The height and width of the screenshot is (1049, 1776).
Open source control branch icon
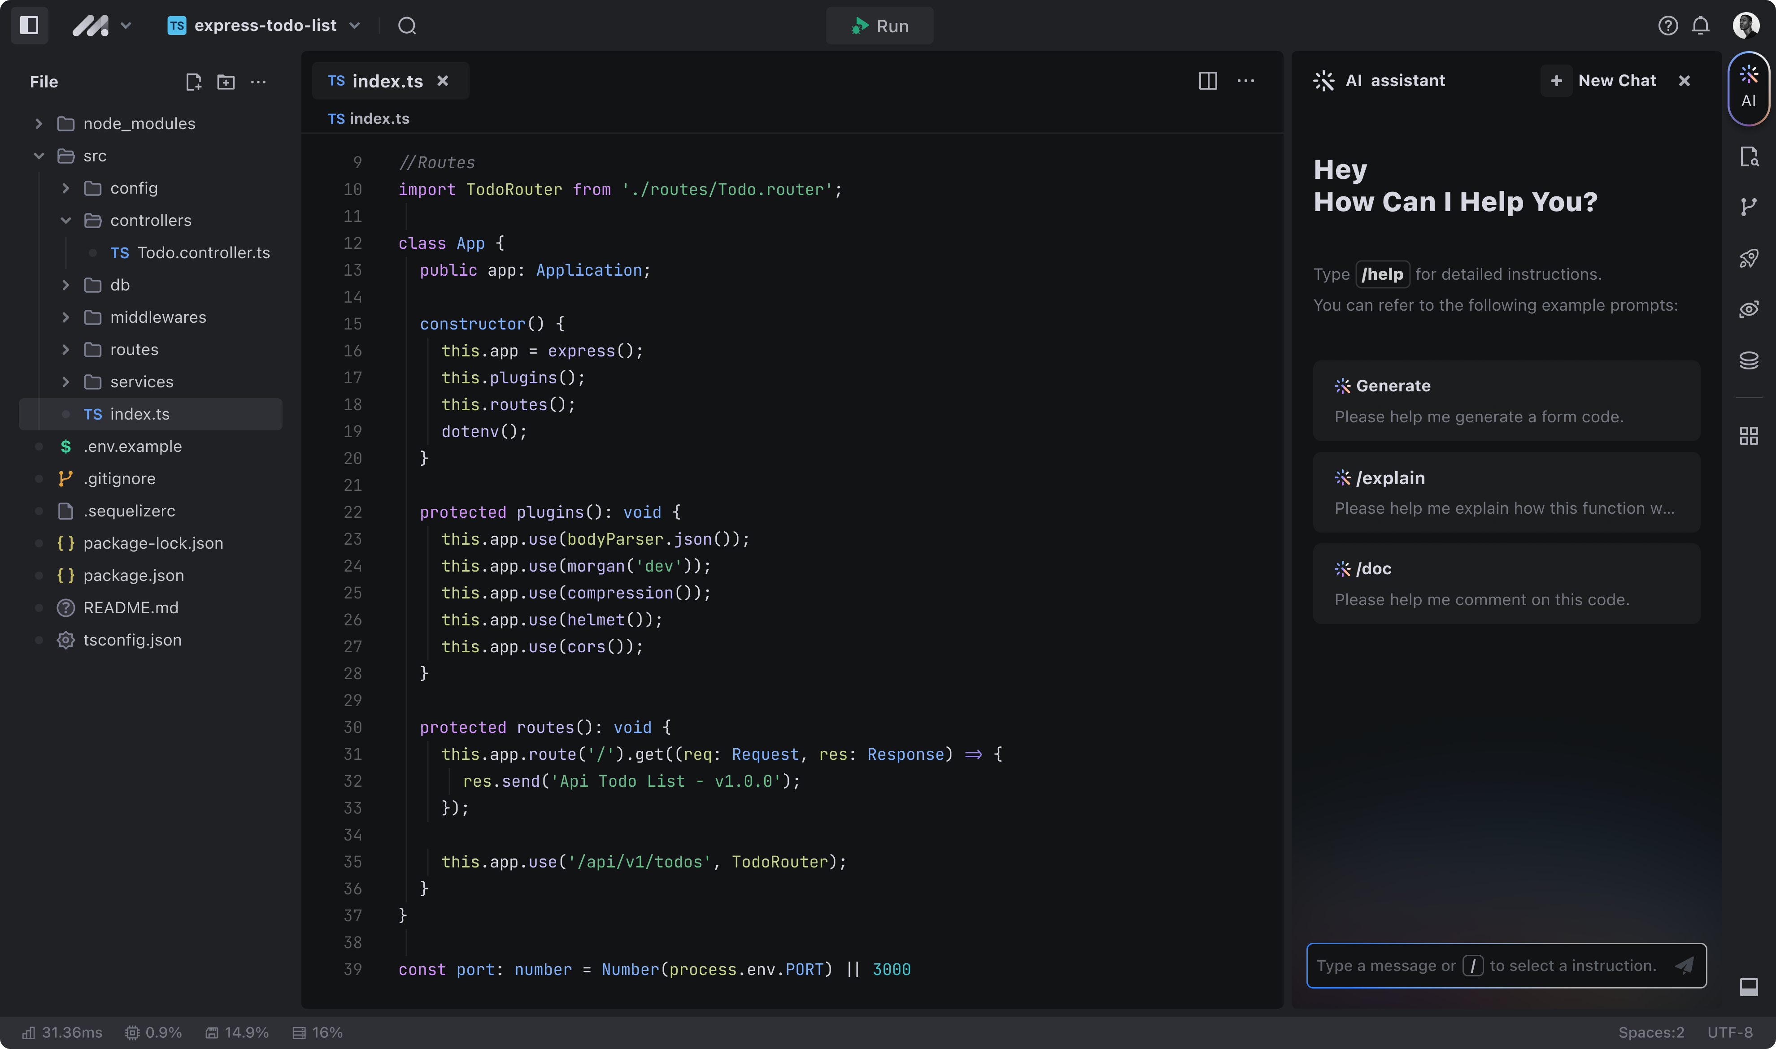pyautogui.click(x=1749, y=207)
